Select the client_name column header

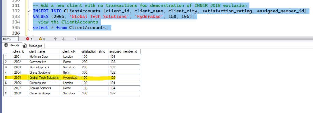coord(44,51)
